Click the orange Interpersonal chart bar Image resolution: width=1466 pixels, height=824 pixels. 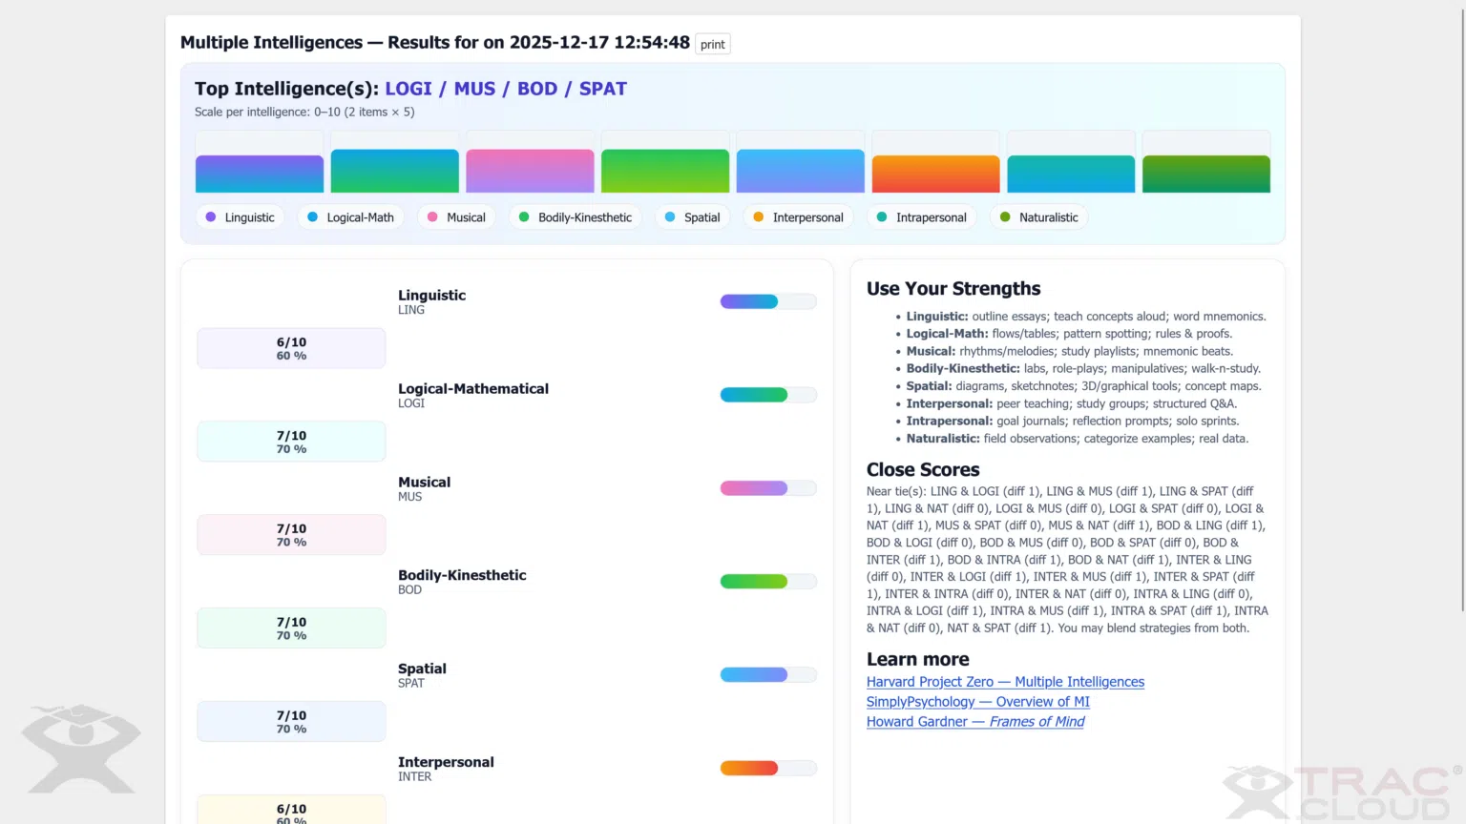click(935, 174)
